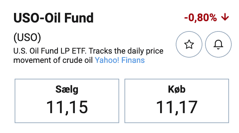Click the sell price 11,15
The image size is (239, 133).
67,108
